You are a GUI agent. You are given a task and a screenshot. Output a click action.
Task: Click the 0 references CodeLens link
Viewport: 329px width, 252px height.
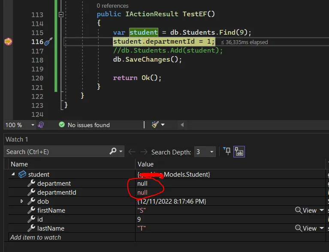coord(112,6)
